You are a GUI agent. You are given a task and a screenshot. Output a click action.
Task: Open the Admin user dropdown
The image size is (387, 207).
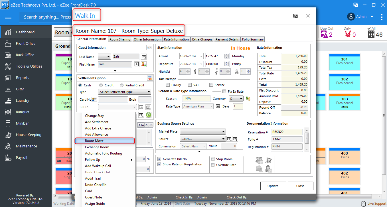pos(372,17)
